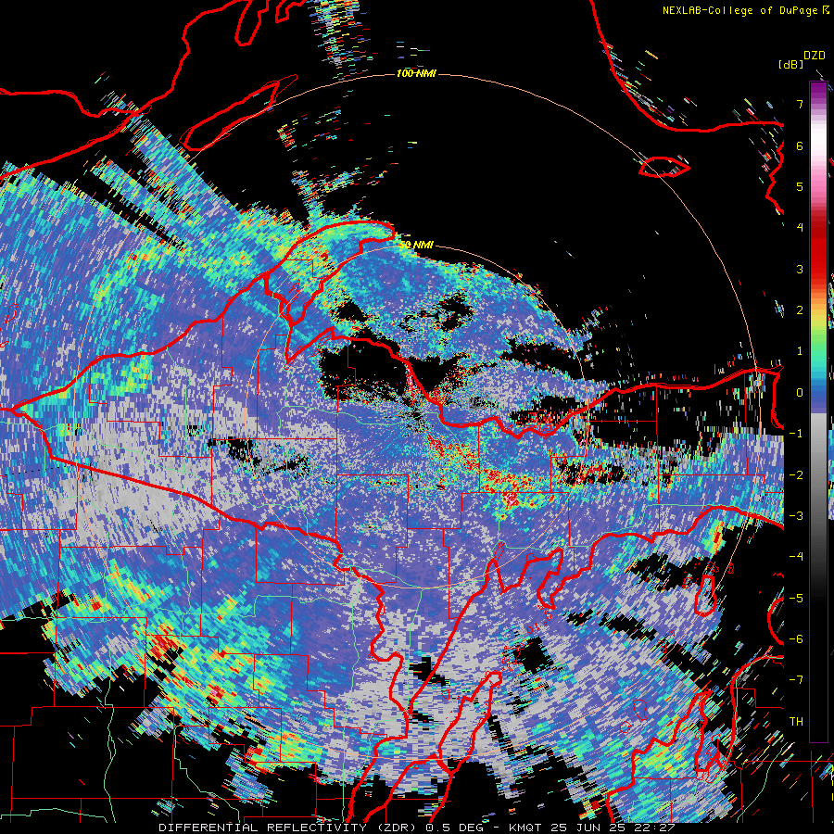Click the -3 dB color scale value
This screenshot has height=834, width=834.
(796, 516)
